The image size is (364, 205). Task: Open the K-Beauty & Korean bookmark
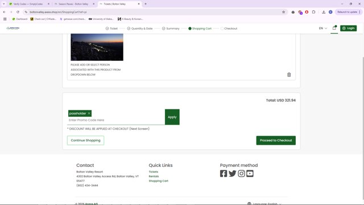(x=130, y=19)
